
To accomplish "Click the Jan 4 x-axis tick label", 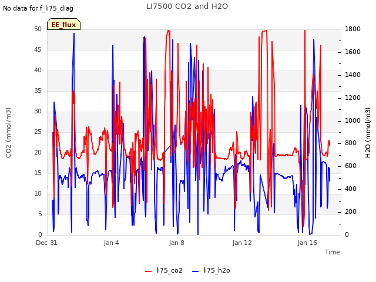I will [111, 243].
